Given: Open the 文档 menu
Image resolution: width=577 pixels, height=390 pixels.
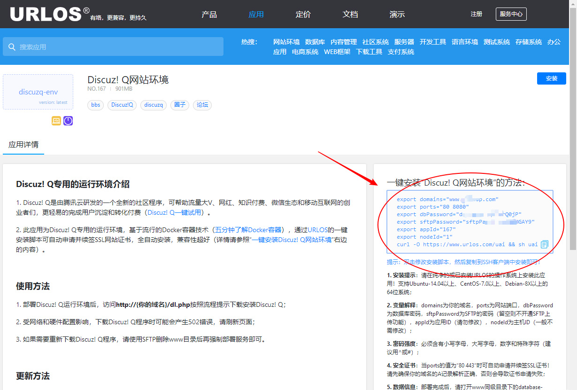Looking at the screenshot, I should (350, 14).
